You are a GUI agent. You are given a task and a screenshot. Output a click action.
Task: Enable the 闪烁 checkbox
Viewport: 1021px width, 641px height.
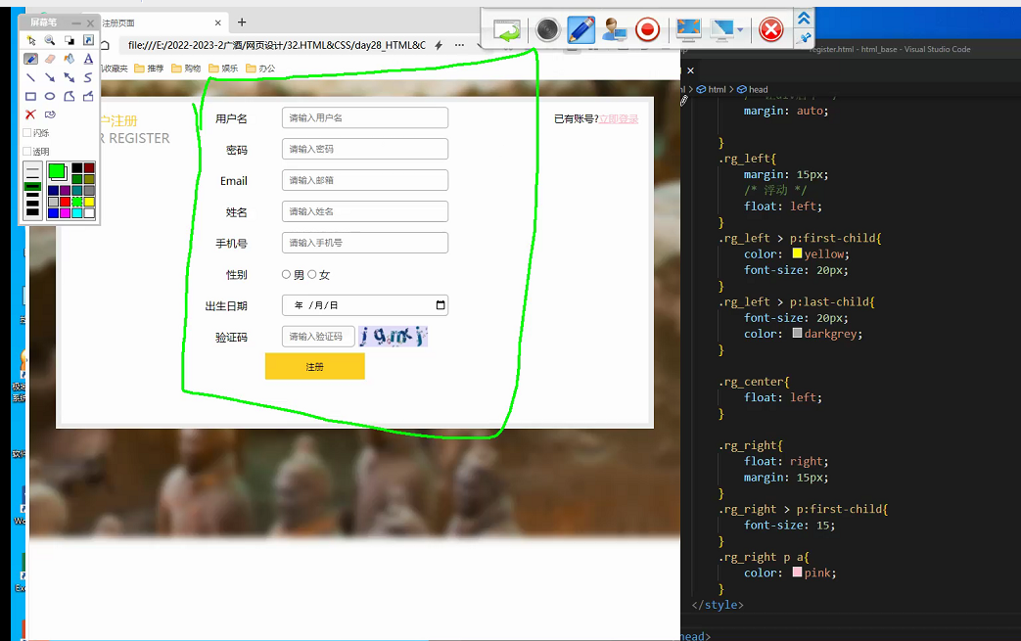tap(27, 133)
